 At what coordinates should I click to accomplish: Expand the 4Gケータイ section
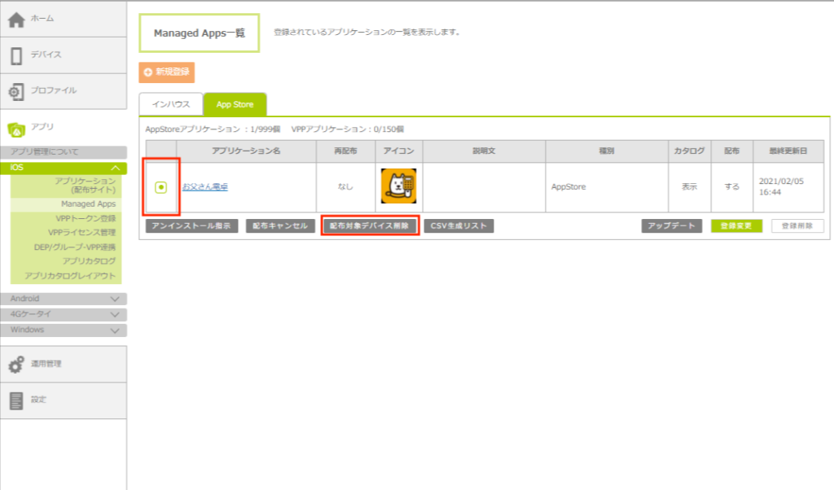click(116, 314)
